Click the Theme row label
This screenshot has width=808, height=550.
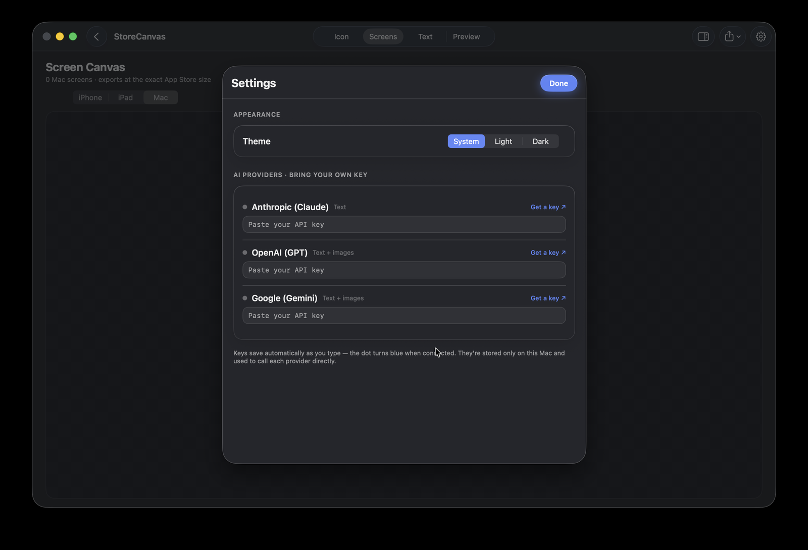point(257,141)
